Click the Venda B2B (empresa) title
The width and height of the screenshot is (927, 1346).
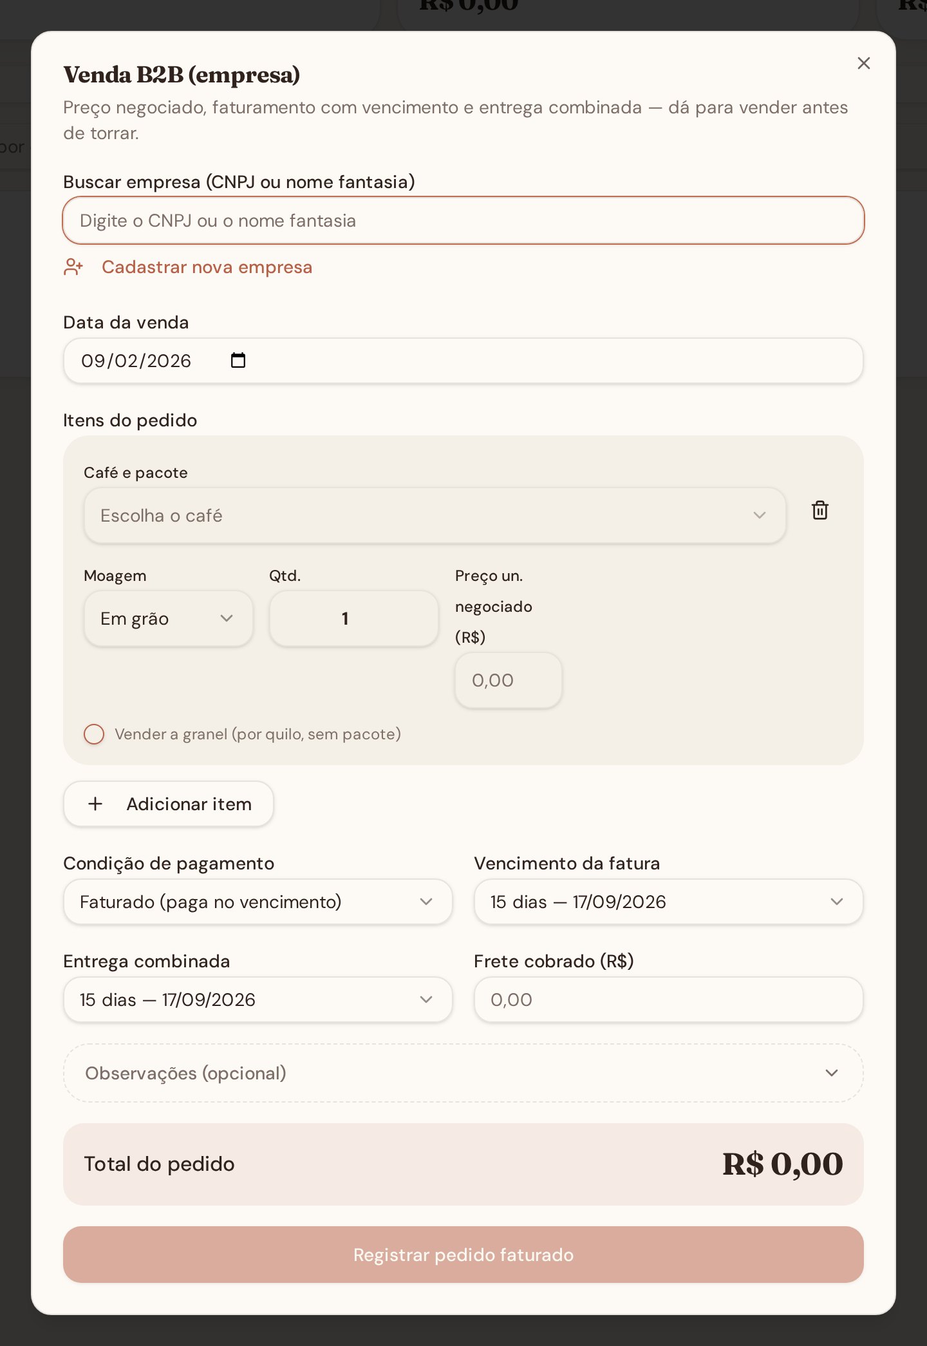pyautogui.click(x=182, y=75)
